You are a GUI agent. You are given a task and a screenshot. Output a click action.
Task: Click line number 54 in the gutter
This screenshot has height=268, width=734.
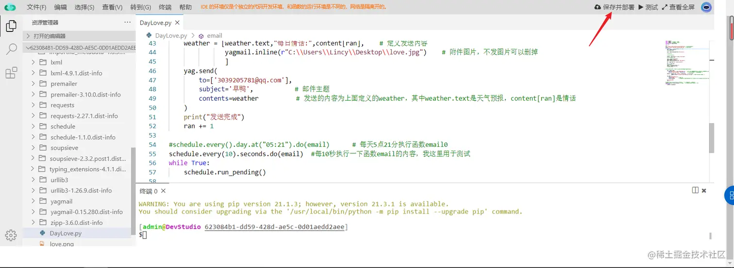(x=153, y=145)
